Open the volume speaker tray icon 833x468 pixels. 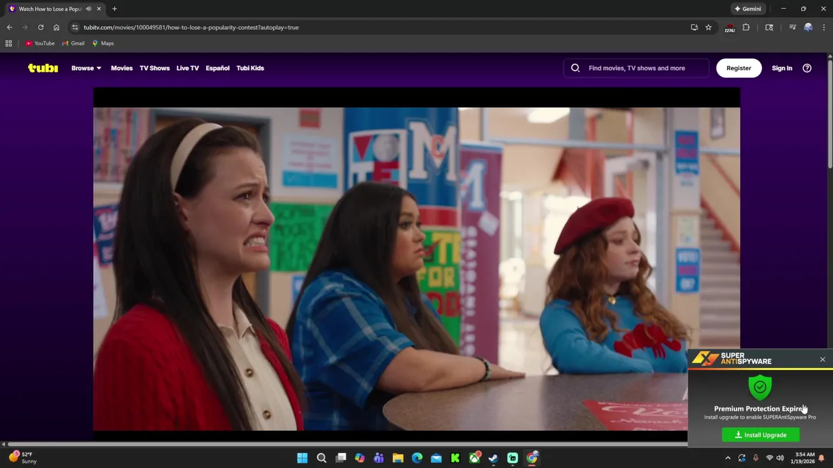click(780, 458)
